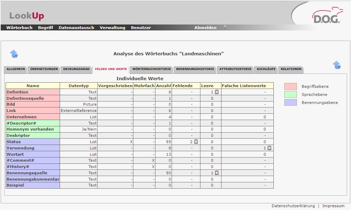Screen dimensions: 351x210
Task: Switch to the Übersetzungen tab
Action: coord(44,69)
